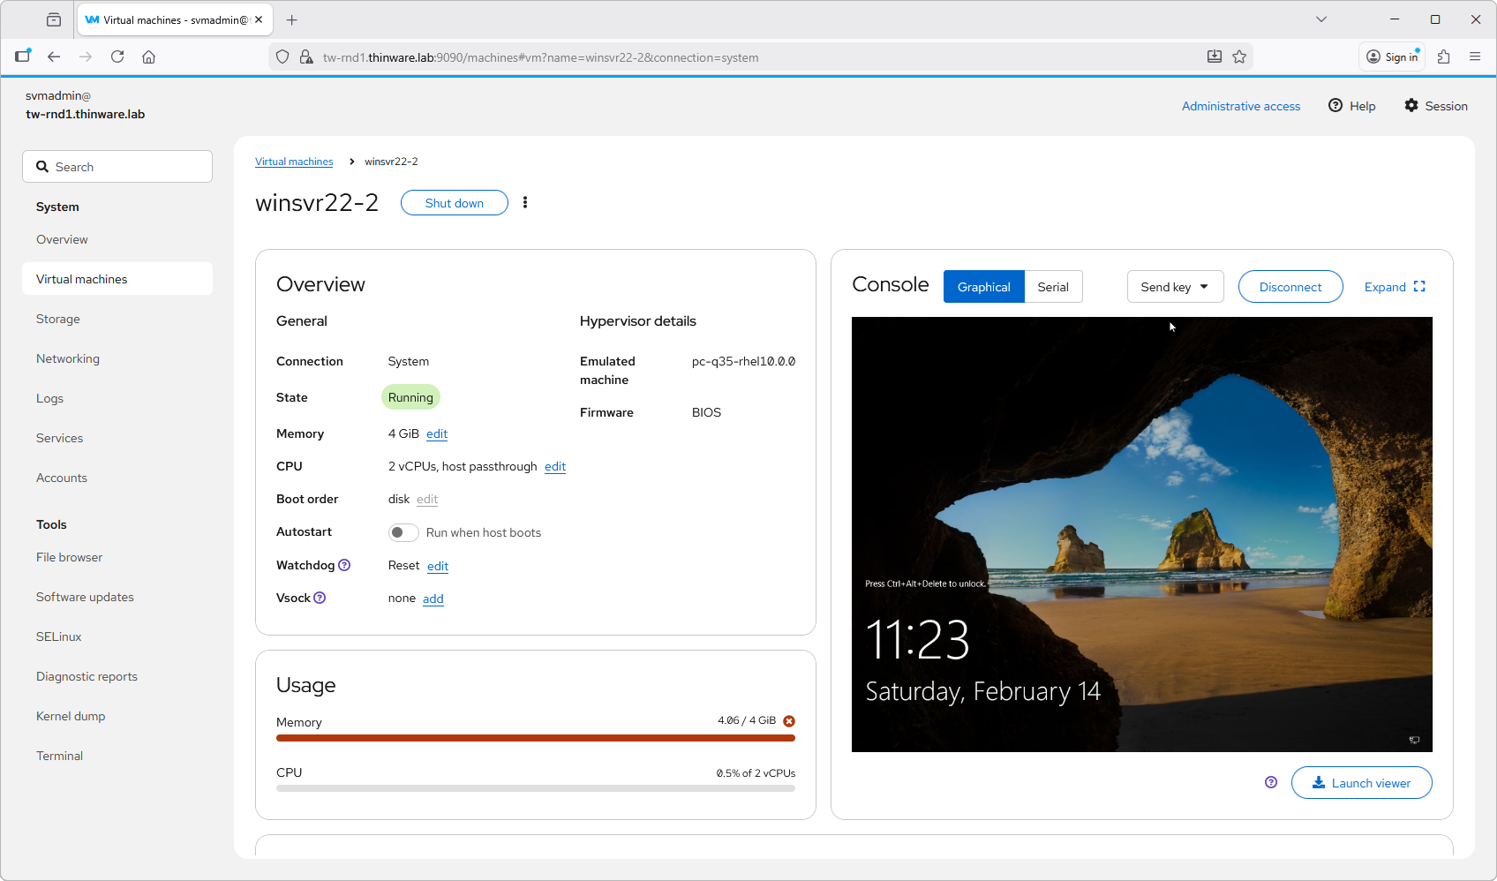Click the VM console display
Image resolution: width=1497 pixels, height=881 pixels.
1142,535
